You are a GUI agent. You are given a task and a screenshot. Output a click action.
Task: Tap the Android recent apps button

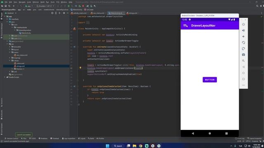226,133
